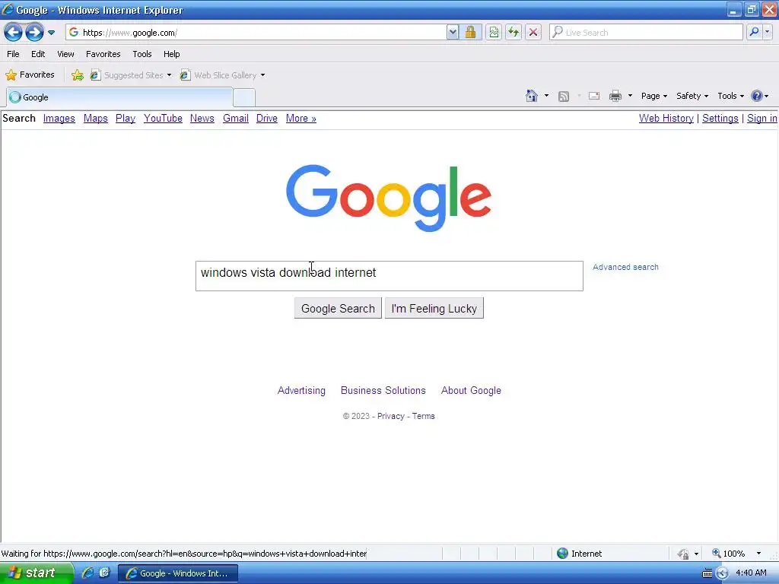Image resolution: width=779 pixels, height=584 pixels.
Task: Click the Google Search button
Action: click(338, 309)
